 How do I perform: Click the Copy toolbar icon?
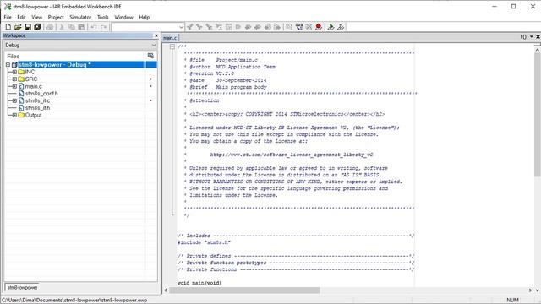(71, 27)
